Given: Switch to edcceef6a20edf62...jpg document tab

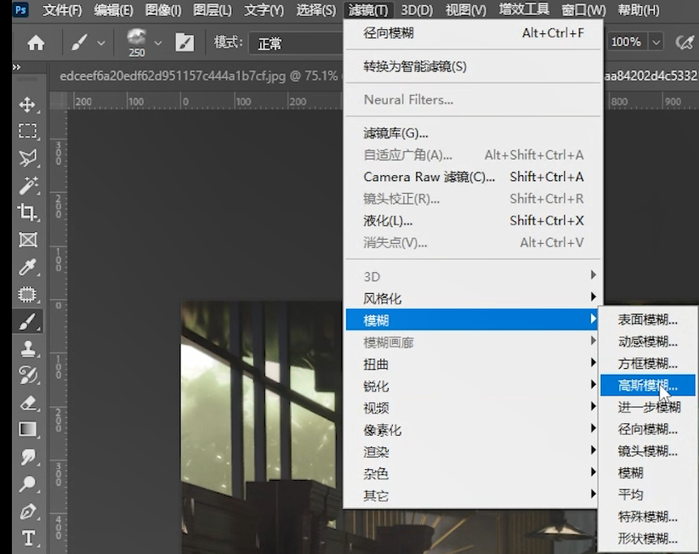Looking at the screenshot, I should pos(198,76).
